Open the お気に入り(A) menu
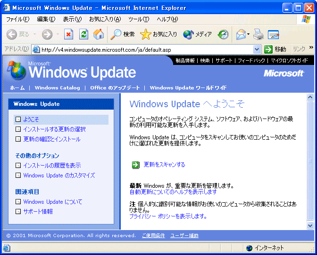Viewport: 317px width, 255px height. pos(105,19)
